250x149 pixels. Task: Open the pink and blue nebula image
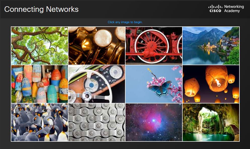(154, 122)
